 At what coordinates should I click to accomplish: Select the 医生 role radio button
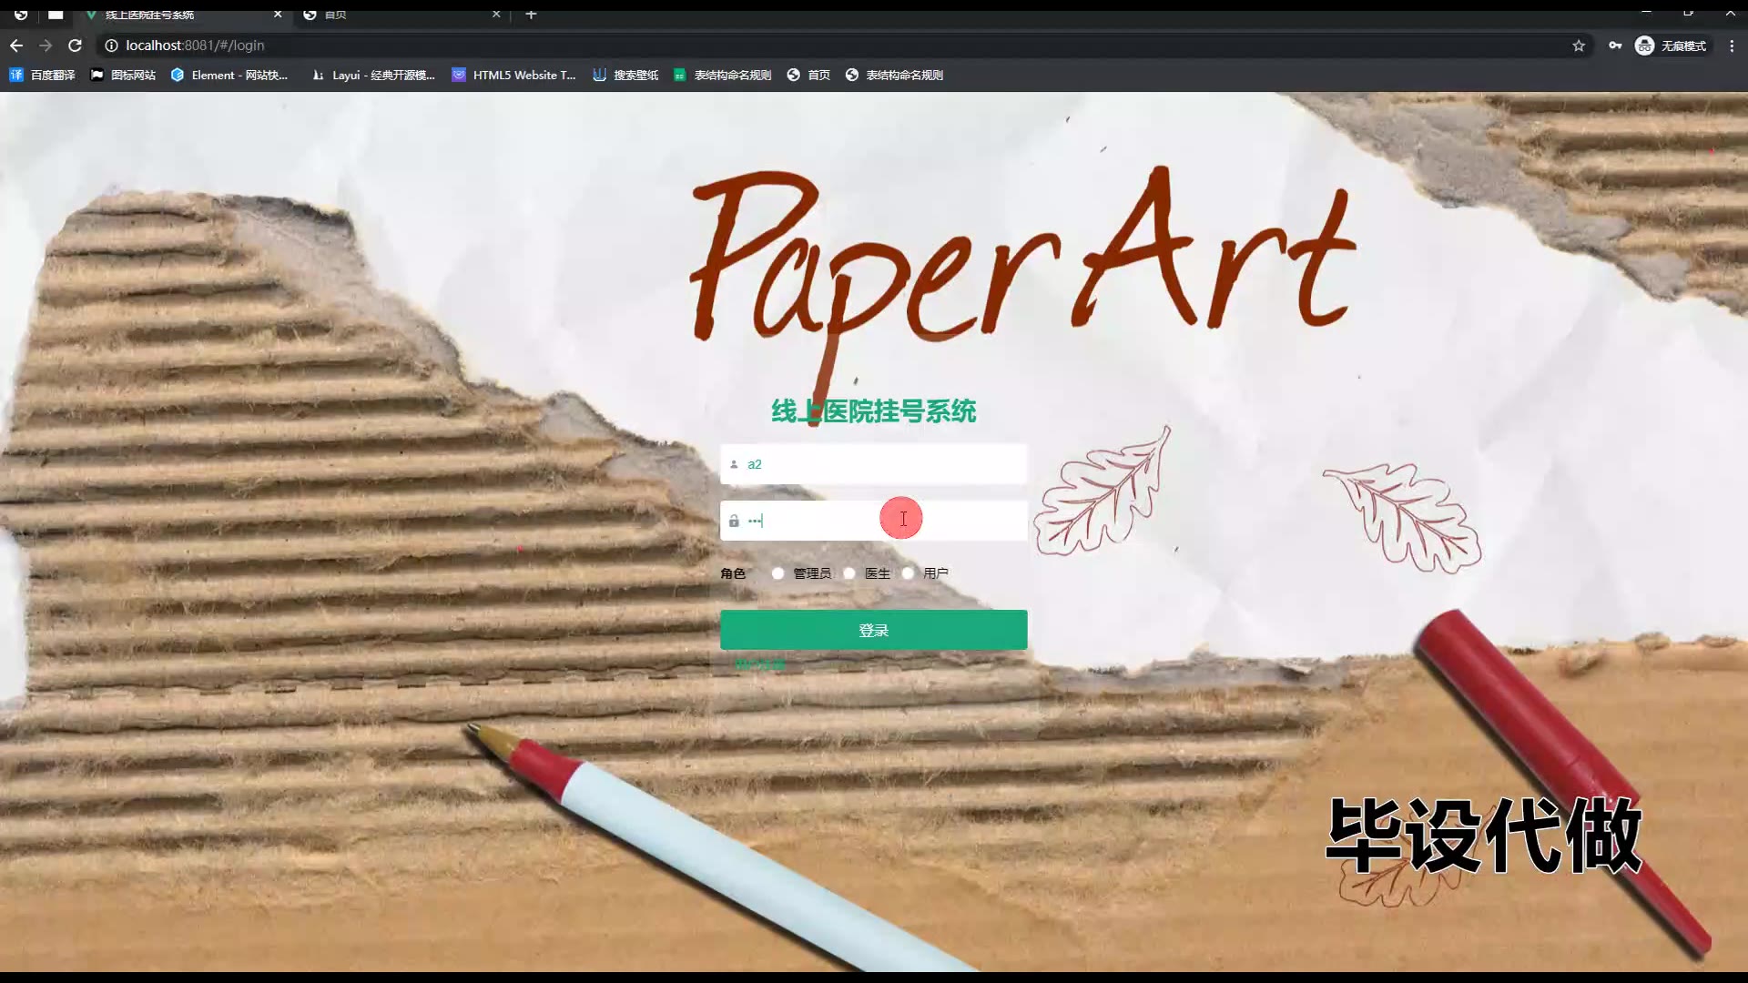[849, 573]
